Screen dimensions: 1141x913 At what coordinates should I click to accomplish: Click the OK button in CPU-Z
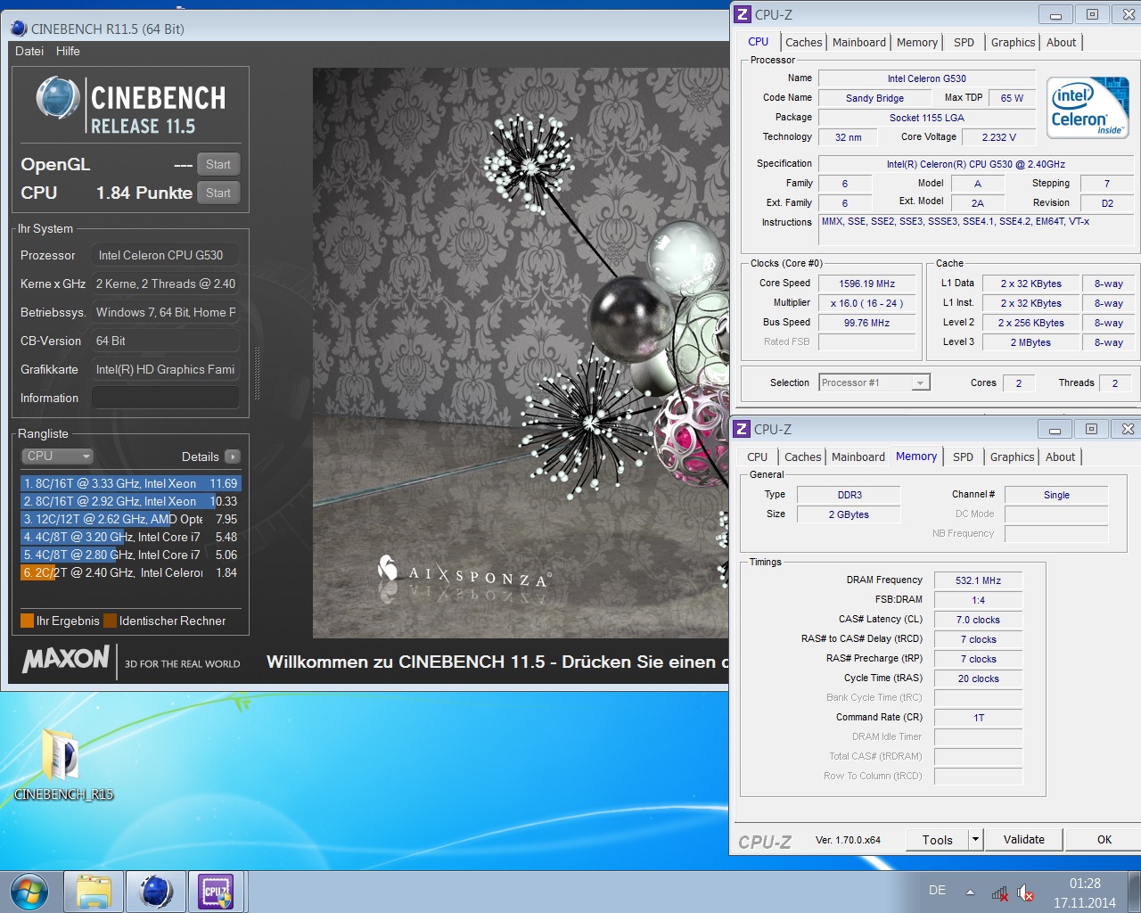click(x=1104, y=839)
